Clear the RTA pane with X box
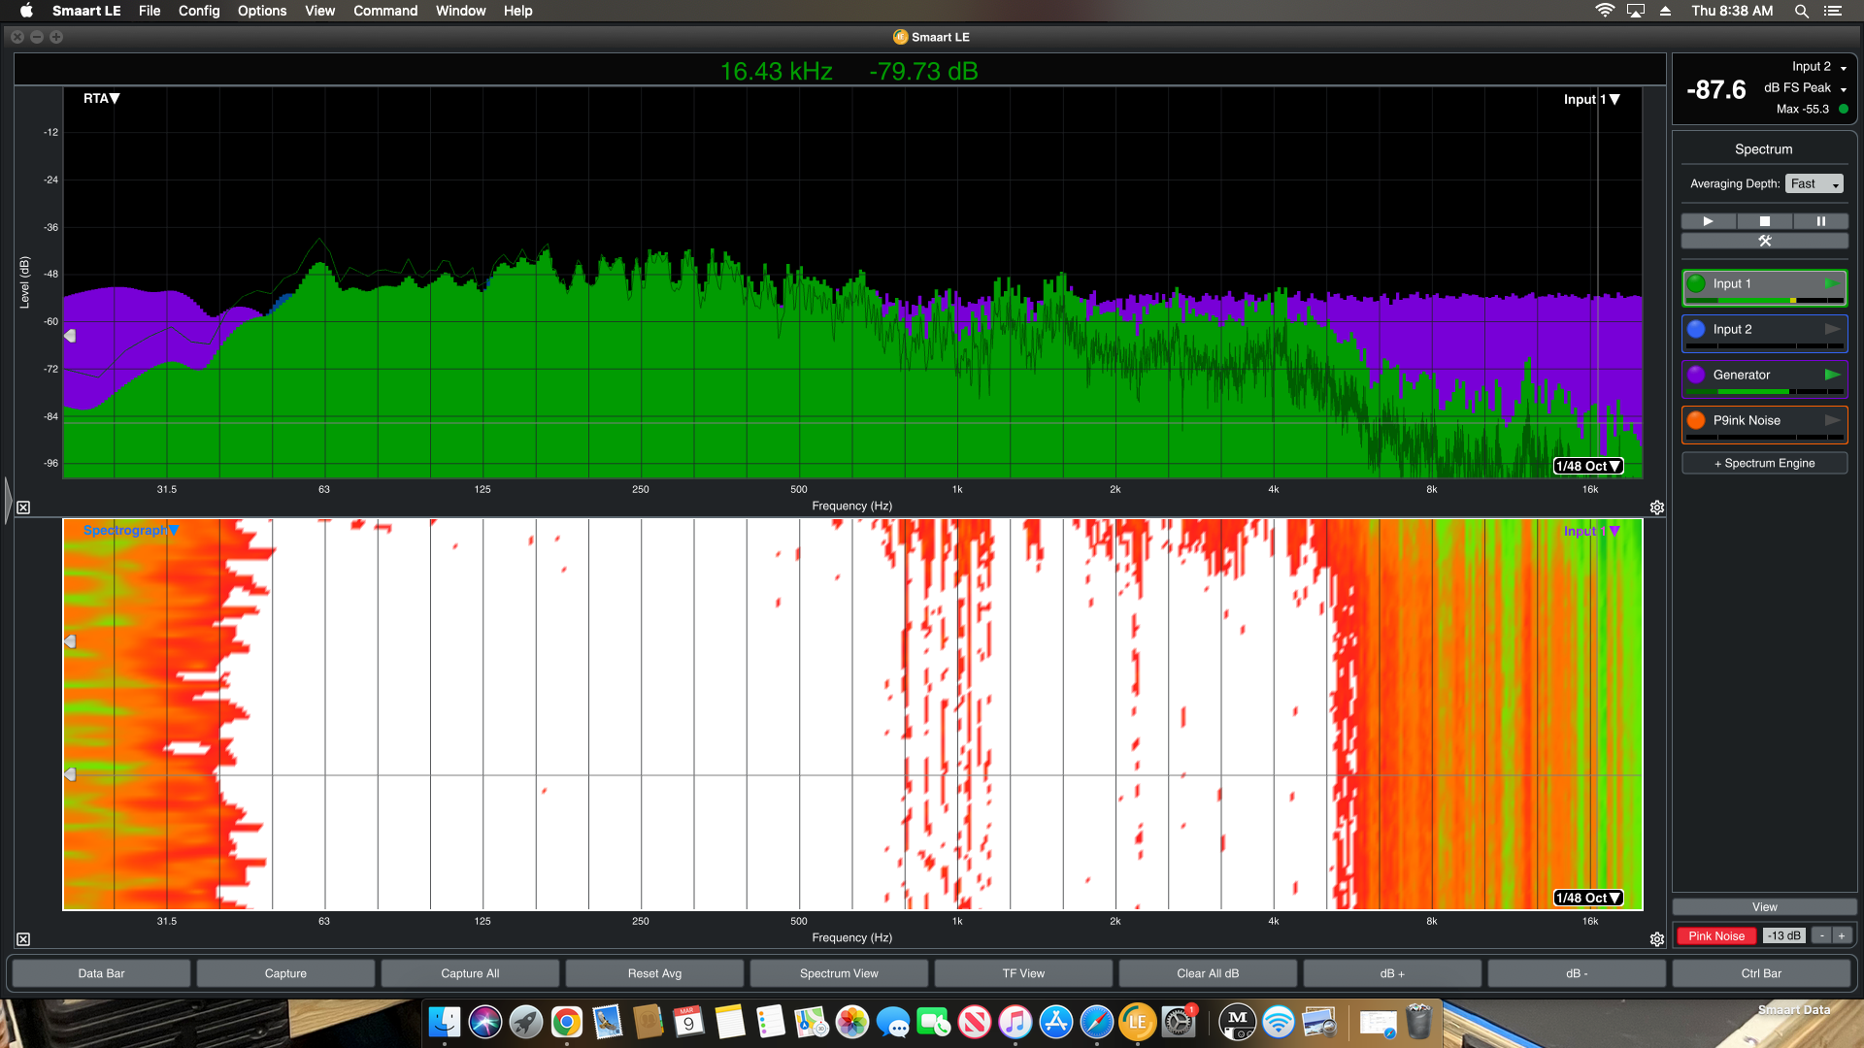 (x=23, y=508)
